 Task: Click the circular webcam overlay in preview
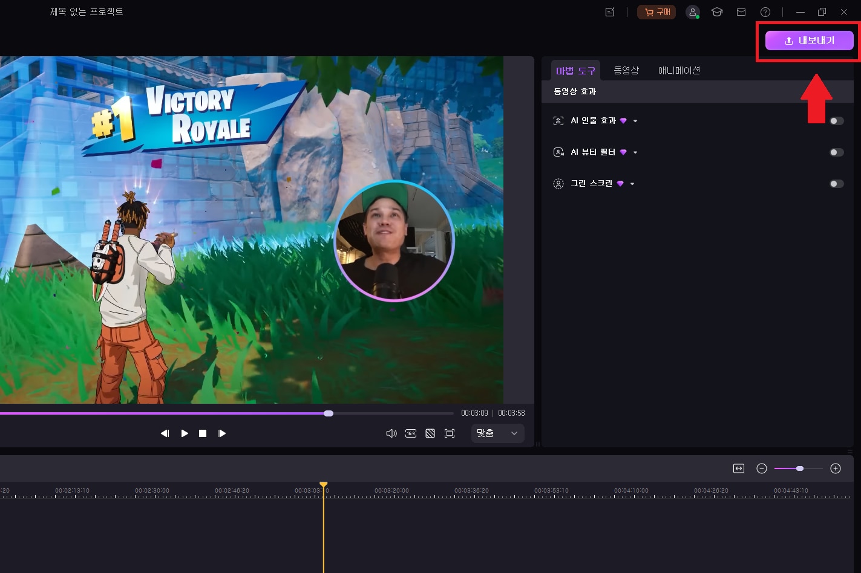[394, 241]
